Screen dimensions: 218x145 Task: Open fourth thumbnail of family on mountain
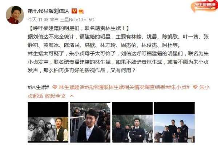[x=174, y=123]
